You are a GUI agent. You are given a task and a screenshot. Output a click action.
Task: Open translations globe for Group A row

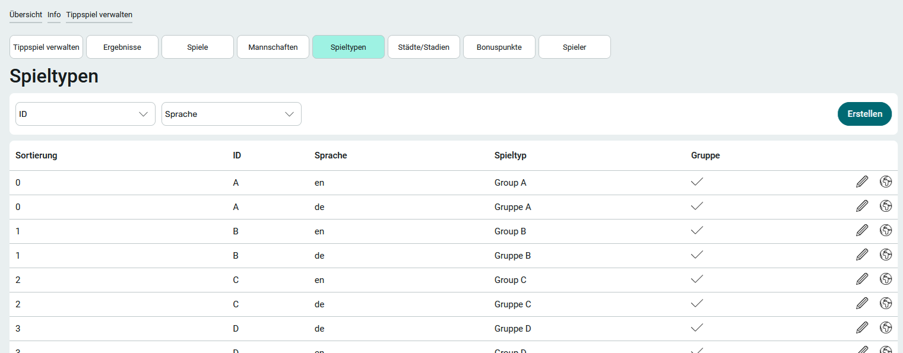click(886, 182)
